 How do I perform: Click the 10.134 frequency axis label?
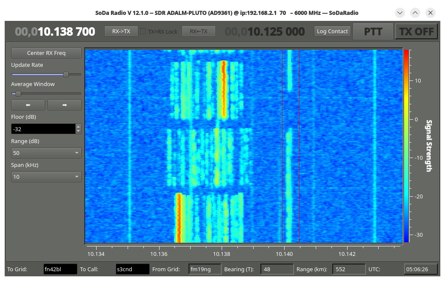click(x=96, y=254)
